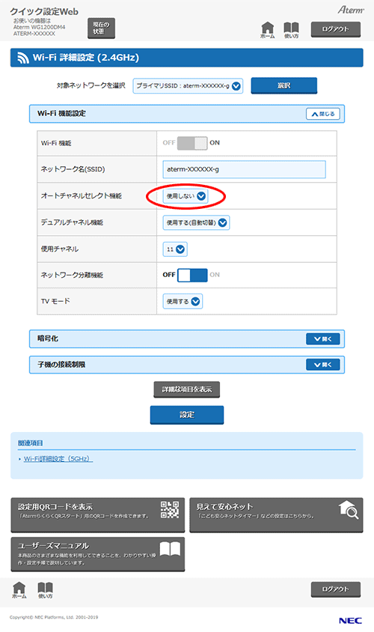Click the ログアウト button at top
The image size is (374, 632).
click(x=335, y=29)
